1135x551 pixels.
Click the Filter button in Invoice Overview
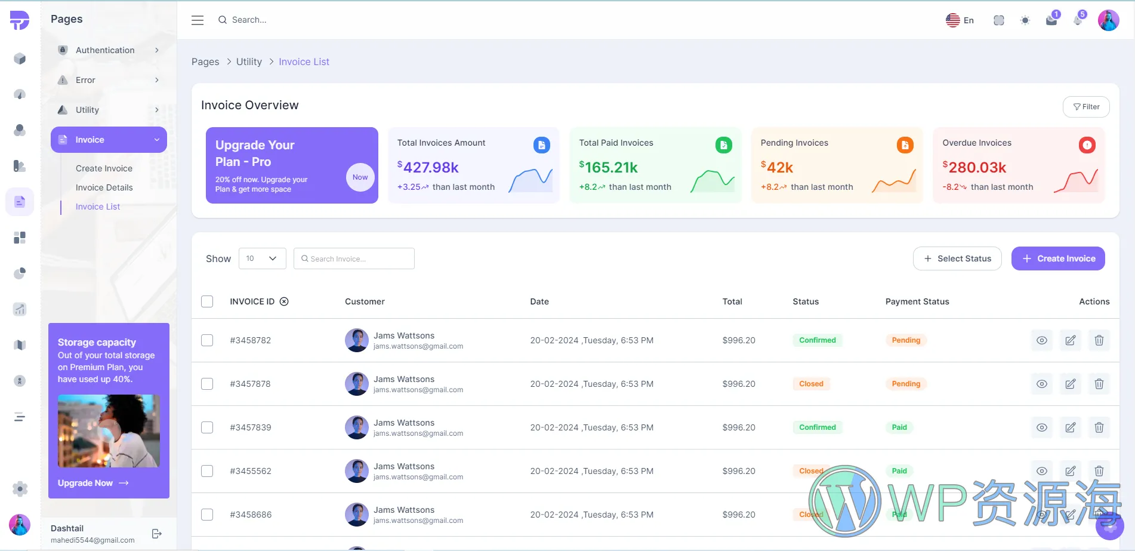tap(1086, 107)
